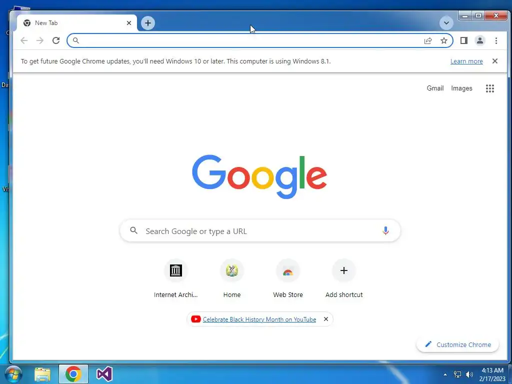Expand the tab search dropdown arrow
512x384 pixels.
point(446,23)
